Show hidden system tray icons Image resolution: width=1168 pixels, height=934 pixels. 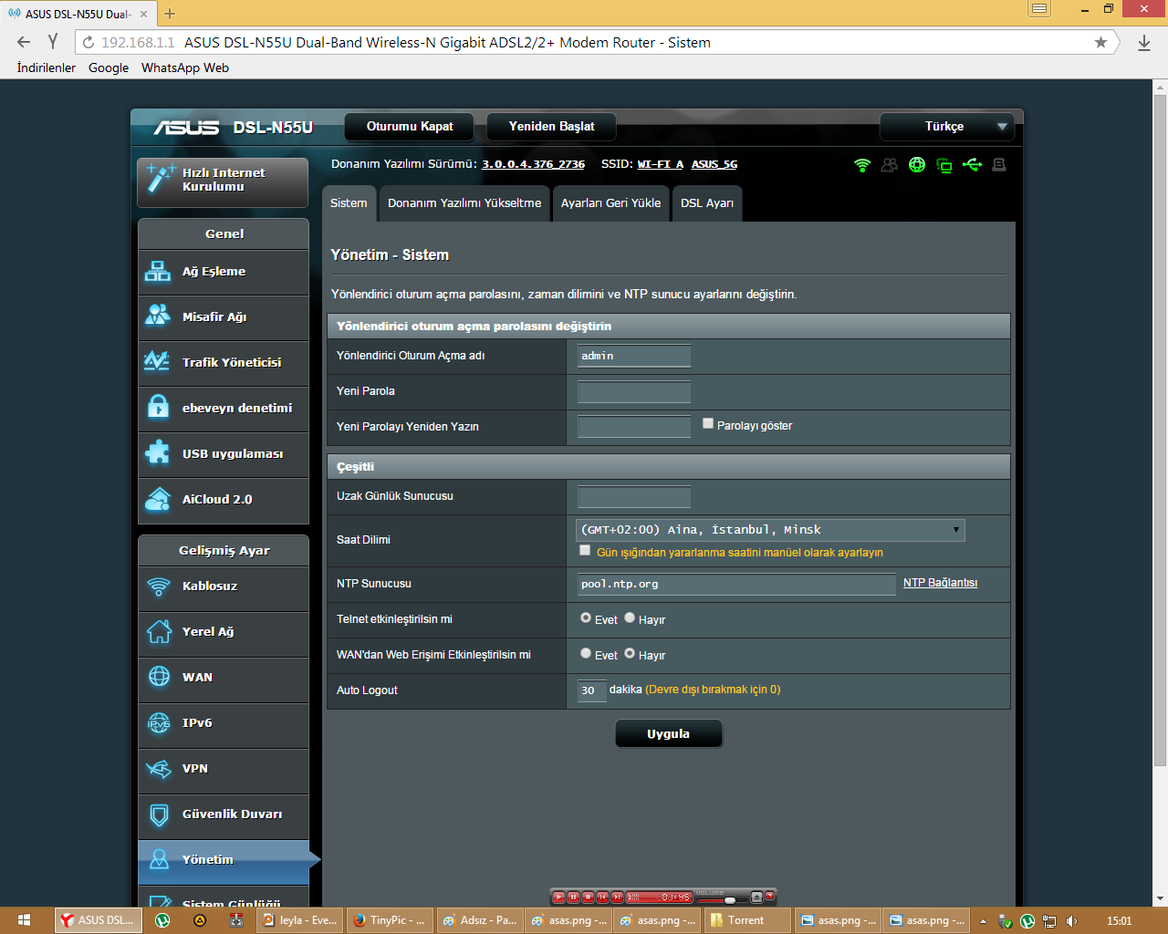pyautogui.click(x=983, y=920)
